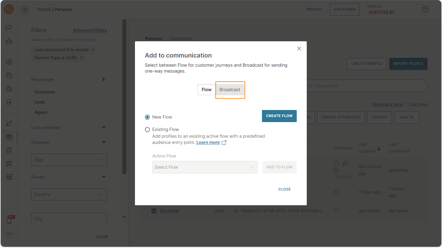
Task: Click the help question mark icon
Action: (425, 9)
